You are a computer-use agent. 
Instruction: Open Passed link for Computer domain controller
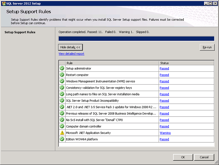coord(164,126)
